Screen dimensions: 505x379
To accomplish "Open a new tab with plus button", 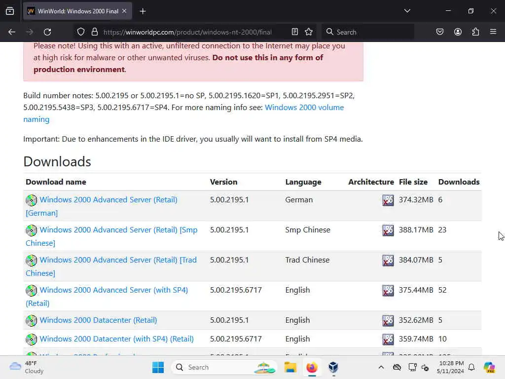I will pyautogui.click(x=143, y=11).
